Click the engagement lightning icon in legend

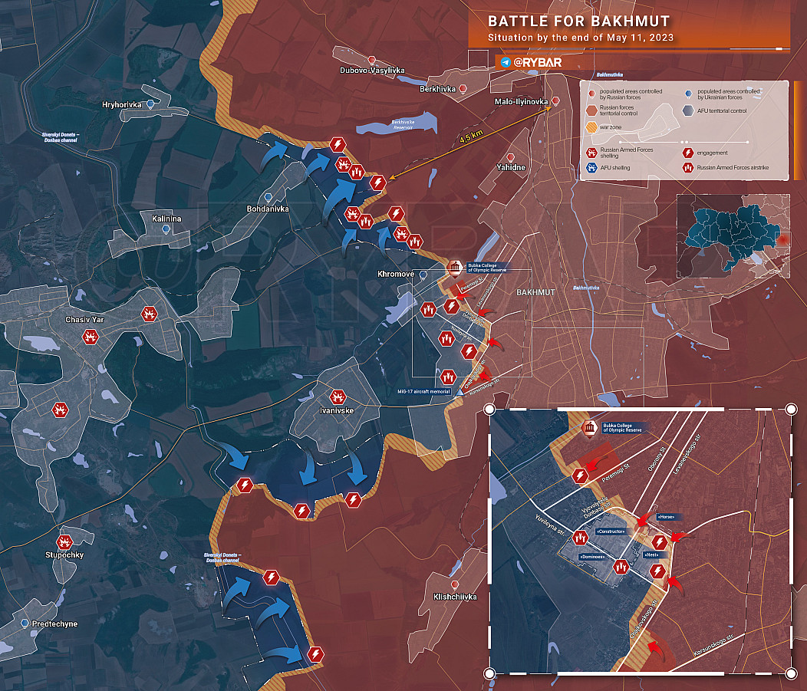click(x=688, y=152)
